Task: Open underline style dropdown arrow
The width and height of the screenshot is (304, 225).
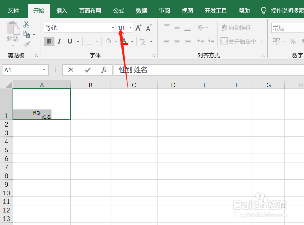Action: (x=78, y=41)
